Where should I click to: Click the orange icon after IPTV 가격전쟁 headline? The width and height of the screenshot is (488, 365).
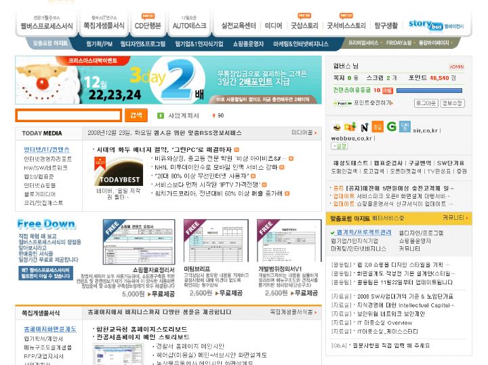[x=264, y=185]
